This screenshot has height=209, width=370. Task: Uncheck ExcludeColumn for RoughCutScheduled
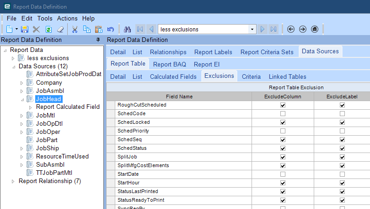283,105
